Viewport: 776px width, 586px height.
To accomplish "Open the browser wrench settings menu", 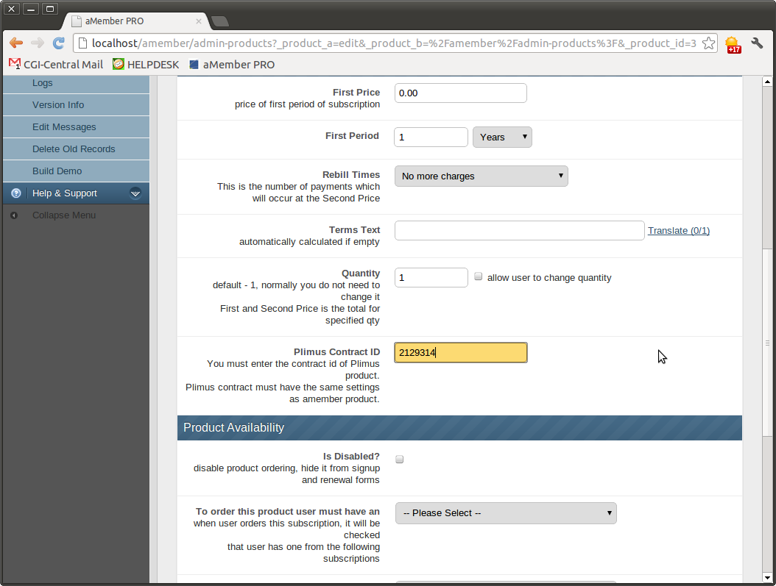I will (757, 43).
